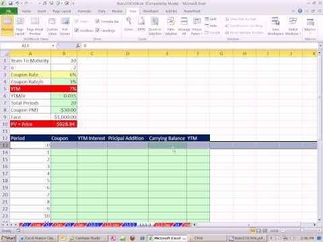Click the red PV = Price cell

[x=30, y=124]
